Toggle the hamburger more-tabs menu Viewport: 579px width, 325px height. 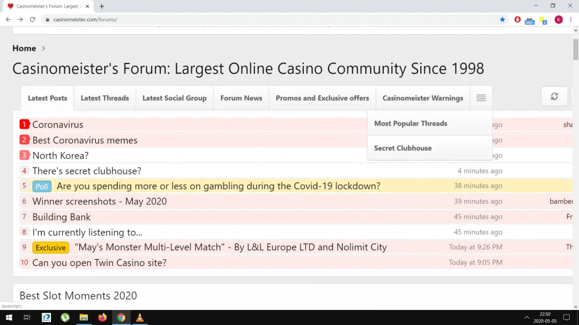pyautogui.click(x=481, y=98)
